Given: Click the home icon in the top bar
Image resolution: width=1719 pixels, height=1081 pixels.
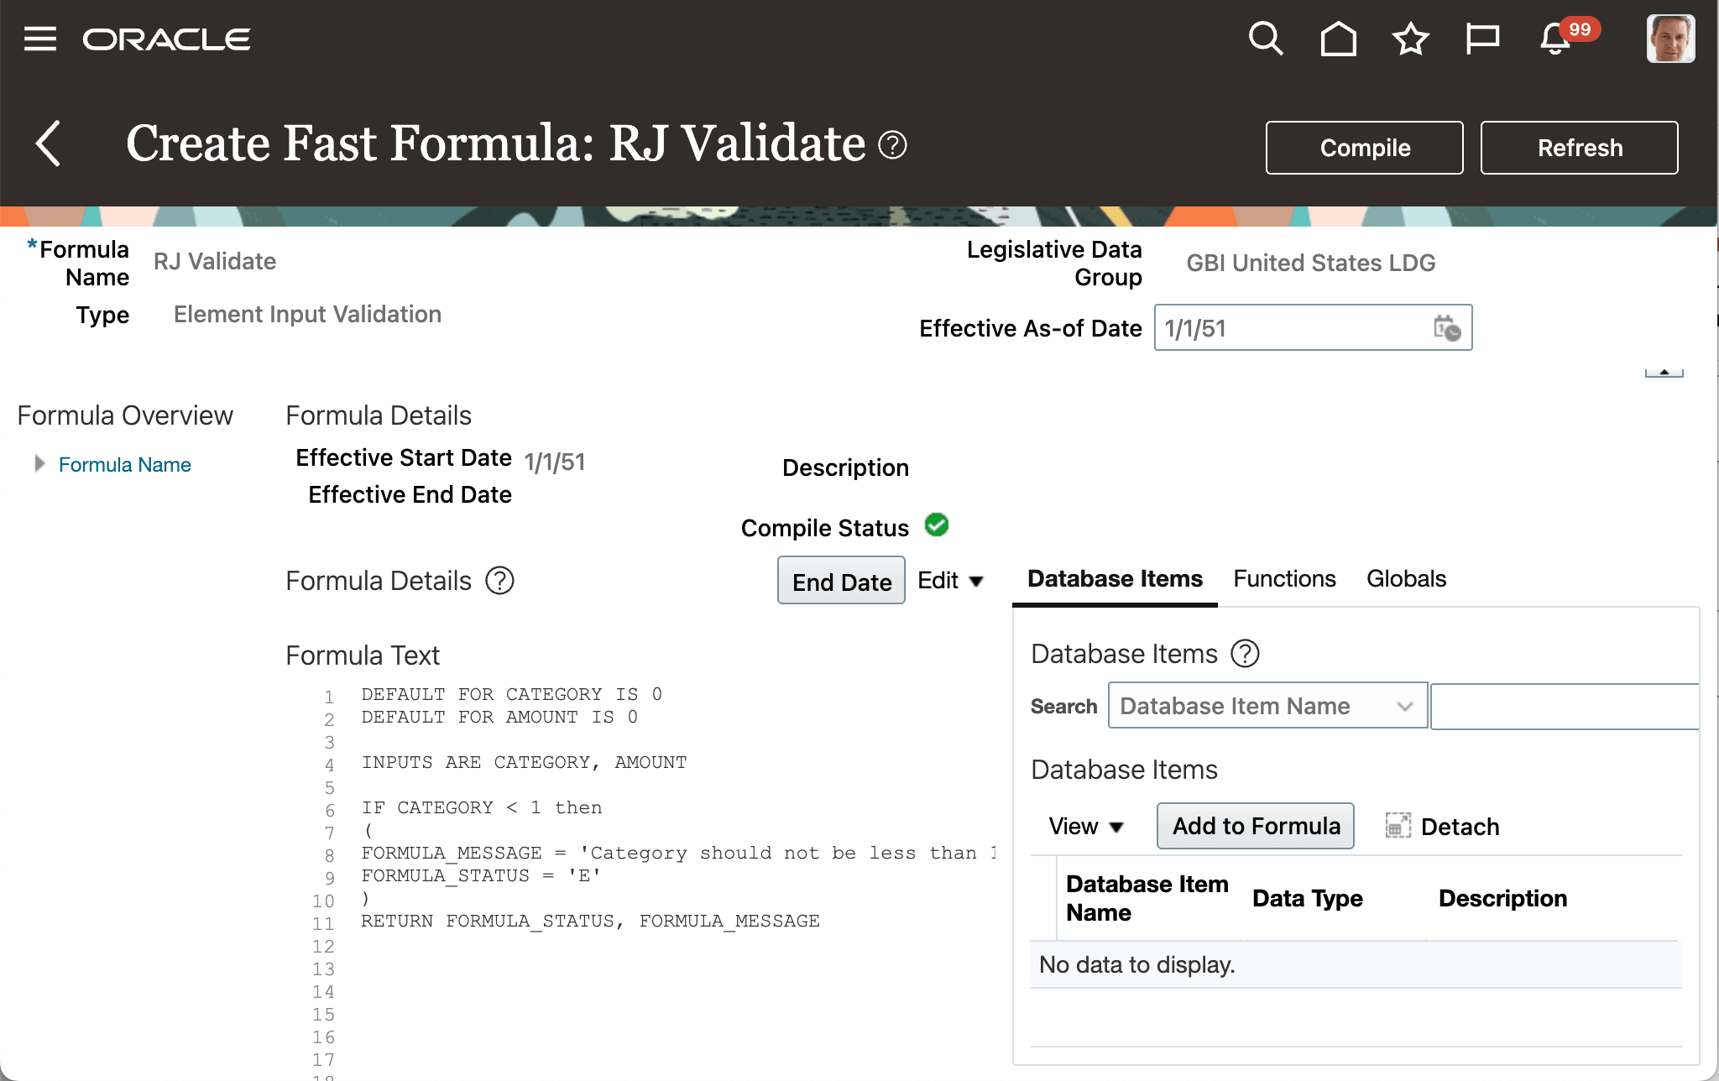Looking at the screenshot, I should click(x=1338, y=38).
